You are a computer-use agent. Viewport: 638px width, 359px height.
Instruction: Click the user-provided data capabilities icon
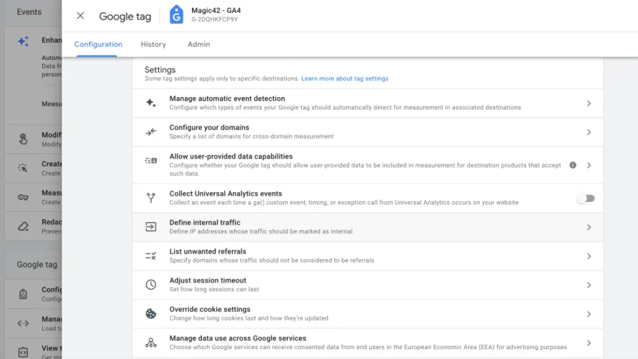click(151, 161)
